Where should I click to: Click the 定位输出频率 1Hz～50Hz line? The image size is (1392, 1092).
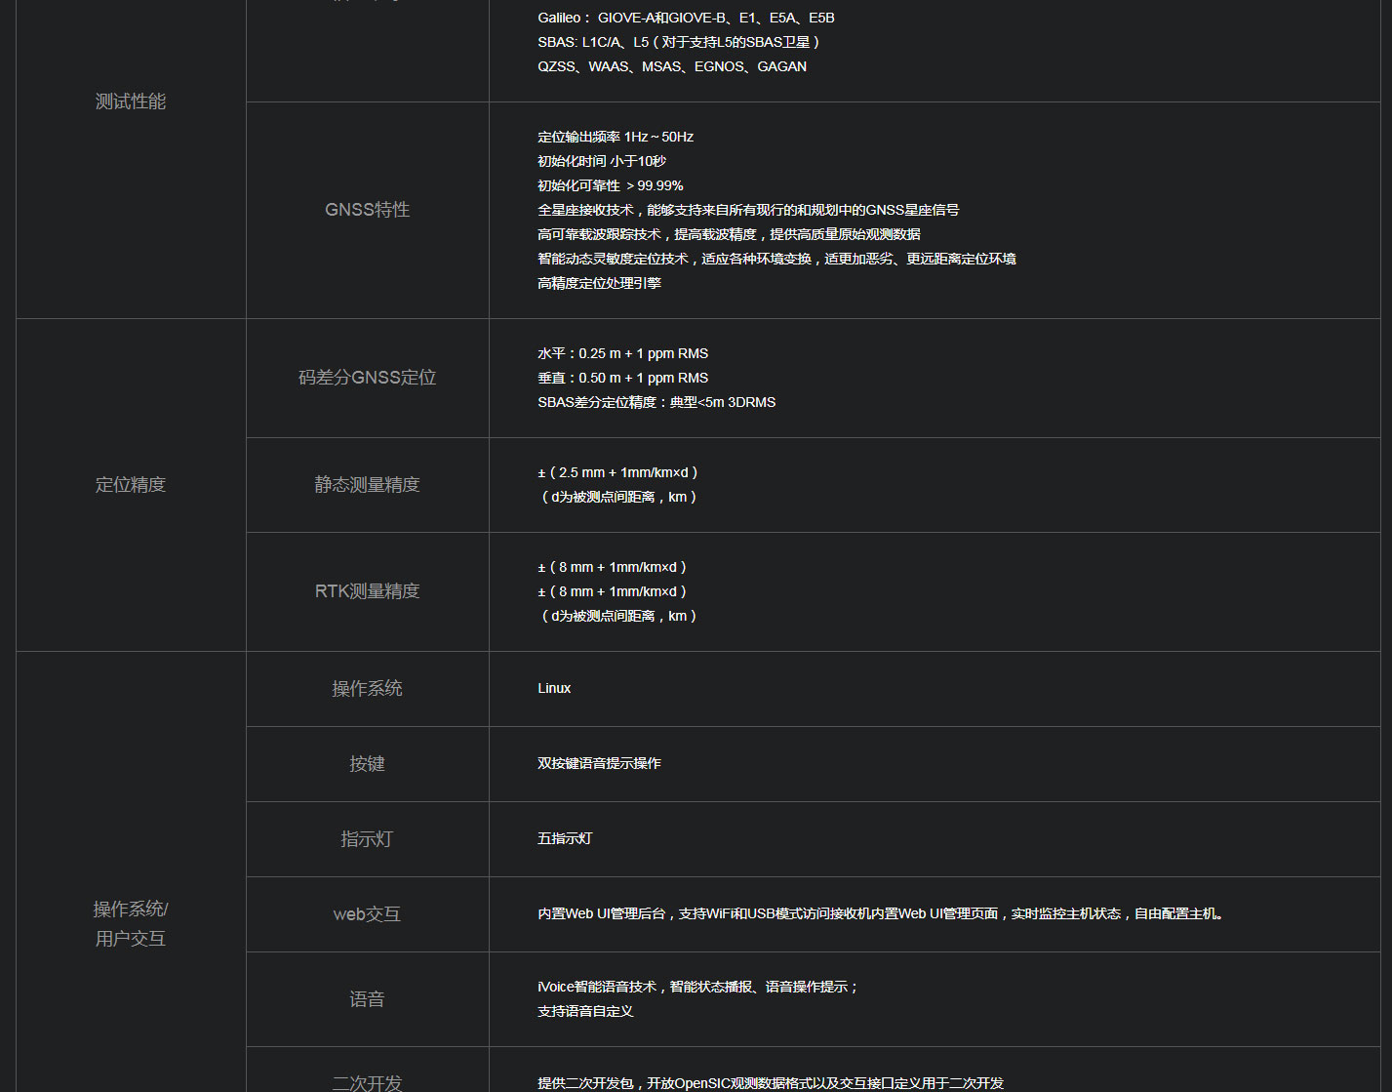click(x=616, y=137)
